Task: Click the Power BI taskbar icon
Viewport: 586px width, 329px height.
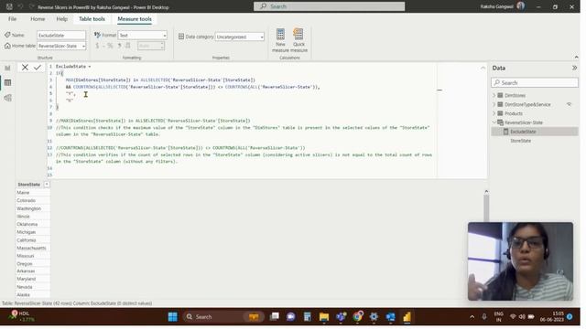Action: click(407, 317)
